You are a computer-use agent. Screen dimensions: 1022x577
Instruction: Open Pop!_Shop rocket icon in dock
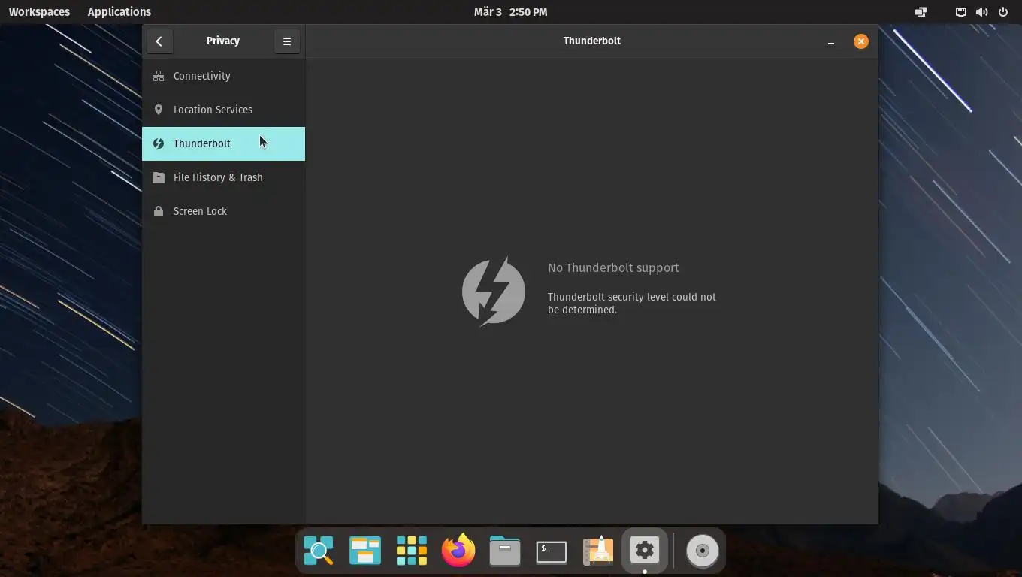point(598,551)
